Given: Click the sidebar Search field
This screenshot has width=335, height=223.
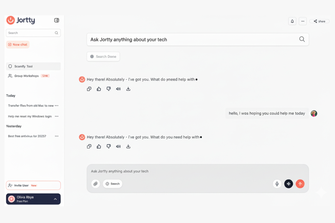Looking at the screenshot, I should (x=31, y=33).
